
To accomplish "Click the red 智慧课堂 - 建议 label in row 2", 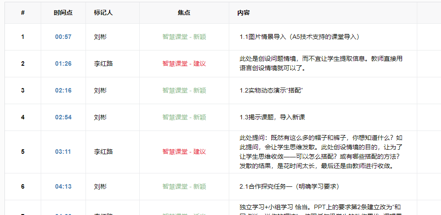I will click(x=184, y=64).
